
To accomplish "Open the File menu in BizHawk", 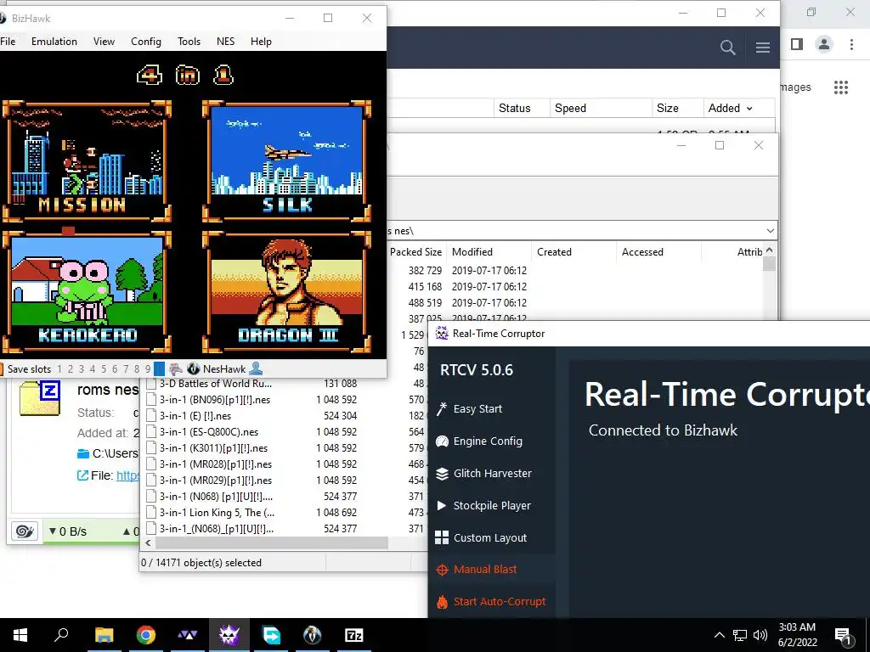I will (8, 42).
